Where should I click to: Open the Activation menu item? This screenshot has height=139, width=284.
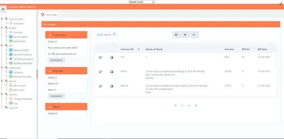[x=19, y=24]
